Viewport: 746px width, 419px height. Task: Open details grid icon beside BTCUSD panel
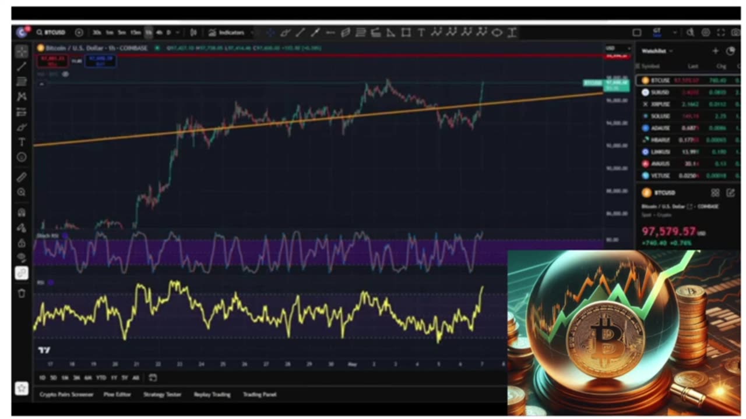point(715,193)
